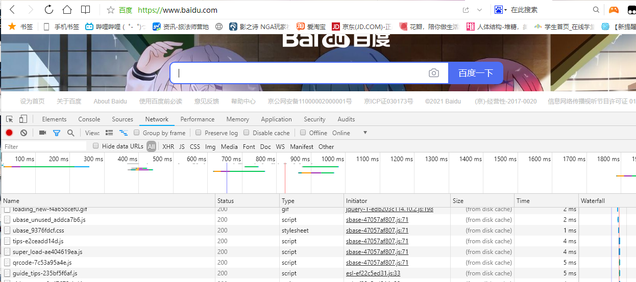Open the browser home page icon
Screen dimensions: 636x282
click(67, 10)
